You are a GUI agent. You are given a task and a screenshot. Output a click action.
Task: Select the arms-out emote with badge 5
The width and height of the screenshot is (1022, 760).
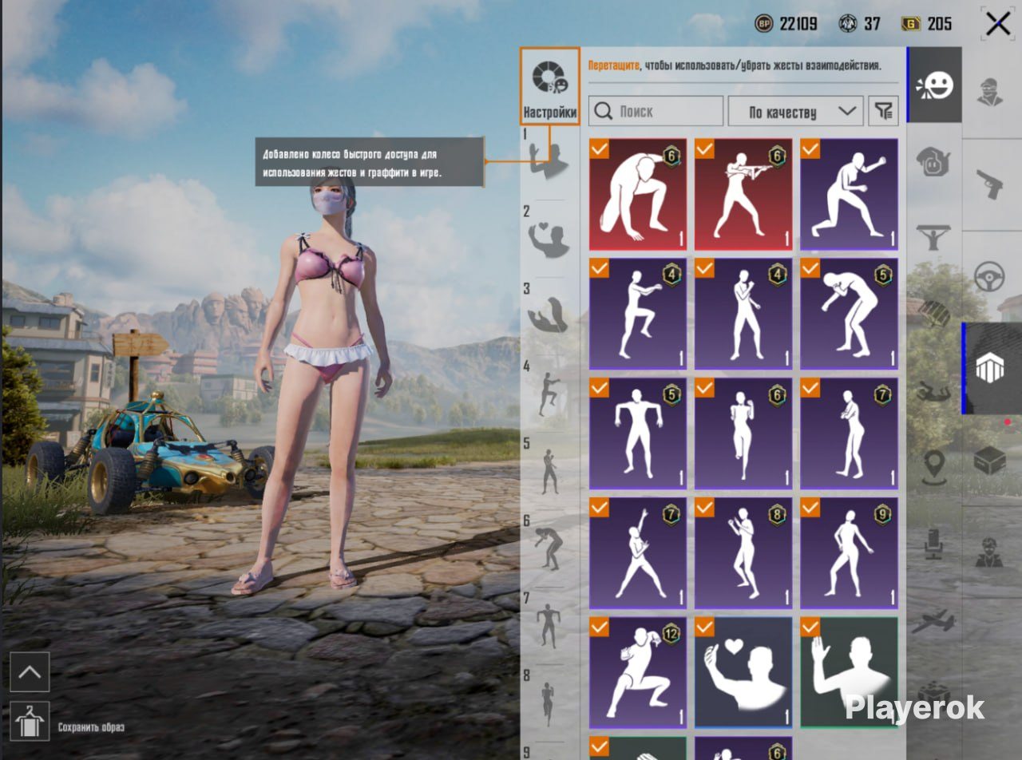point(638,433)
